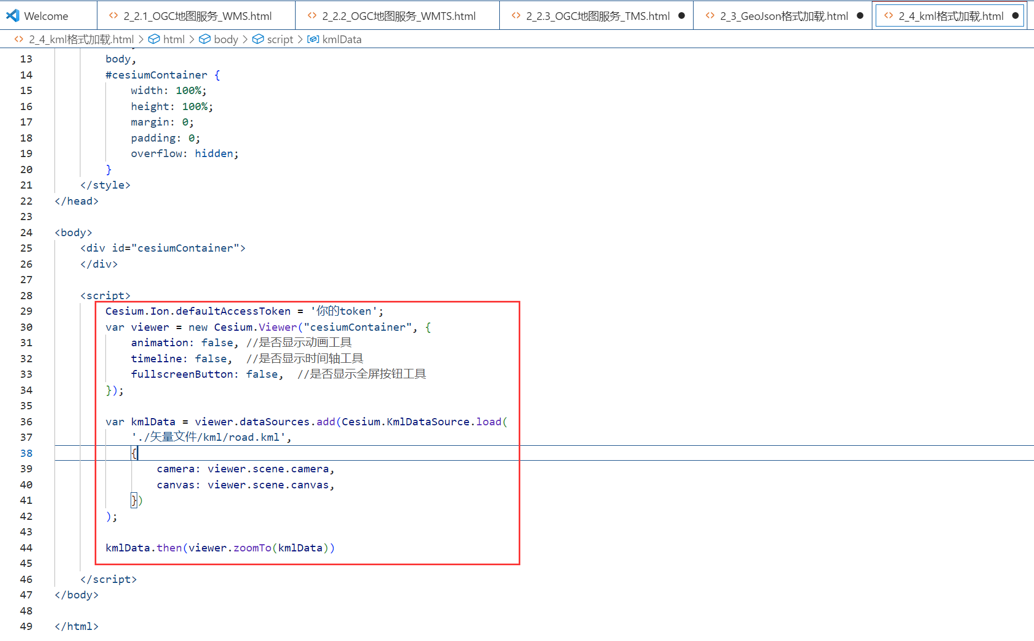Image resolution: width=1034 pixels, height=641 pixels.
Task: Click 'Cesium.Ion.defaultAccessToken' on line 29
Action: (198, 311)
